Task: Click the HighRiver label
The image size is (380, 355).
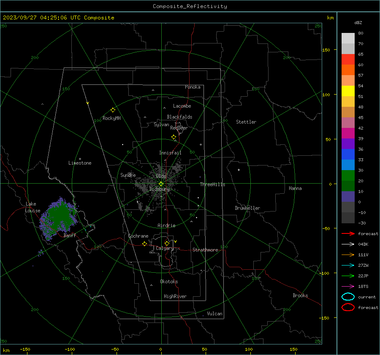Action: coord(175,296)
